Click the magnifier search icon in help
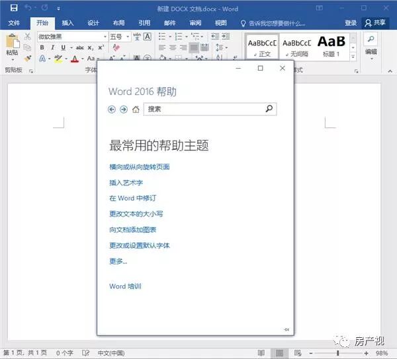The width and height of the screenshot is (397, 359). click(269, 109)
